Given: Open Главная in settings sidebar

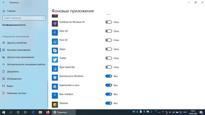Looking at the screenshot, I should [24, 11].
